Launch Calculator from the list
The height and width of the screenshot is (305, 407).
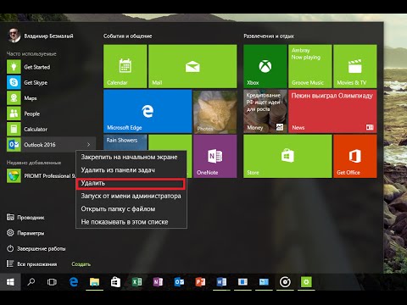(x=51, y=129)
